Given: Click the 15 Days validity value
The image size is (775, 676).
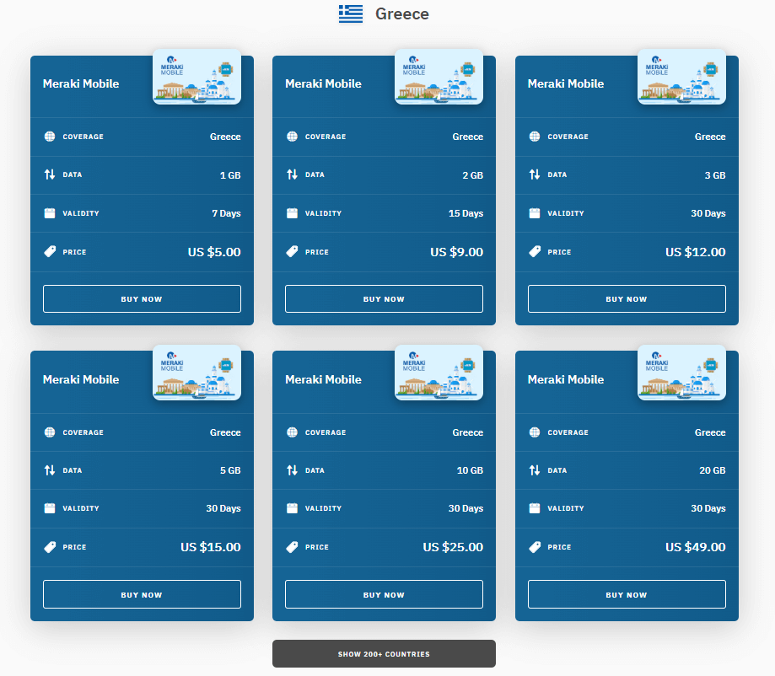Looking at the screenshot, I should point(466,213).
